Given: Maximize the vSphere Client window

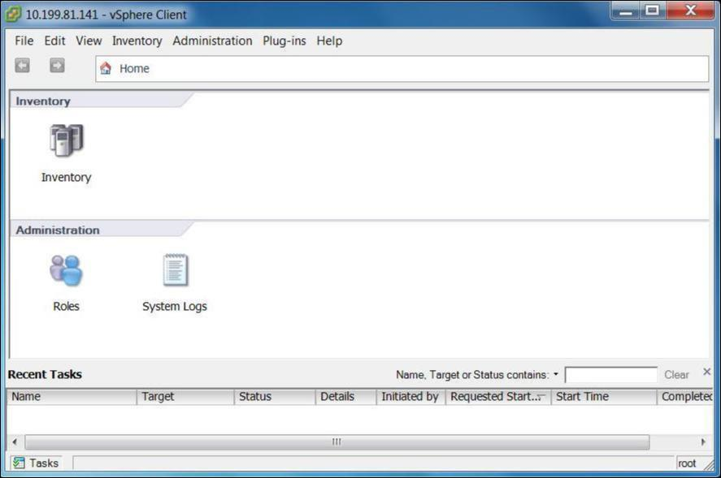Looking at the screenshot, I should (x=652, y=11).
